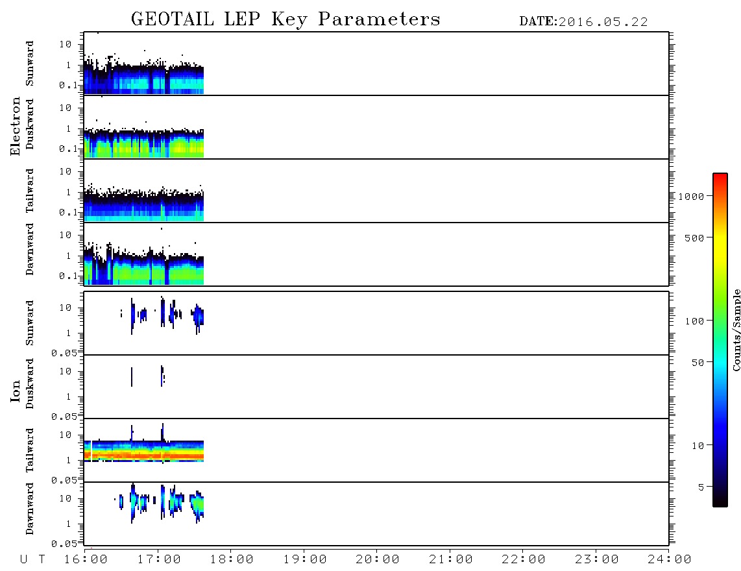Screen dimensions: 741x571
Task: Click the 'GEOTAIL LEP Key Parameters' title
Action: point(285,19)
